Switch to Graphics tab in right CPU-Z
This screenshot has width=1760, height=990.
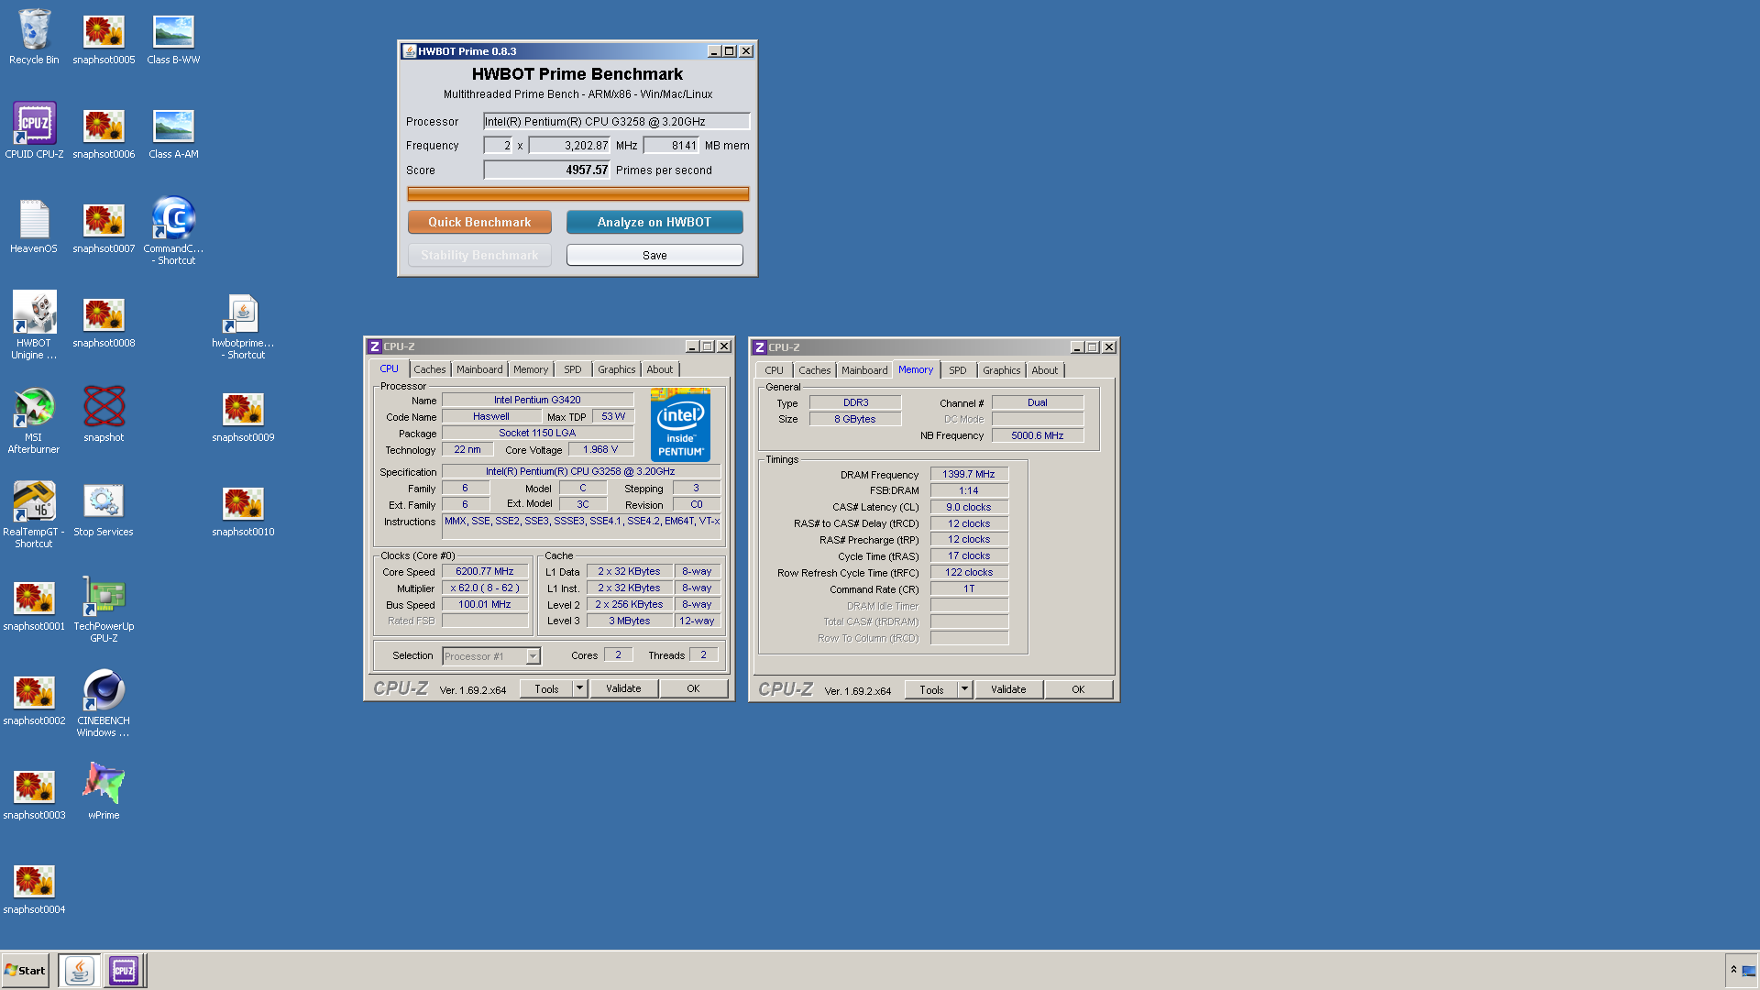[1002, 370]
